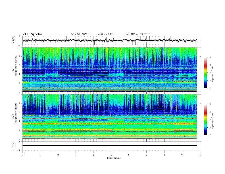This screenshot has width=225, height=174.
Task: Select the date text "Mar.20, 2026"
Action: click(x=79, y=34)
